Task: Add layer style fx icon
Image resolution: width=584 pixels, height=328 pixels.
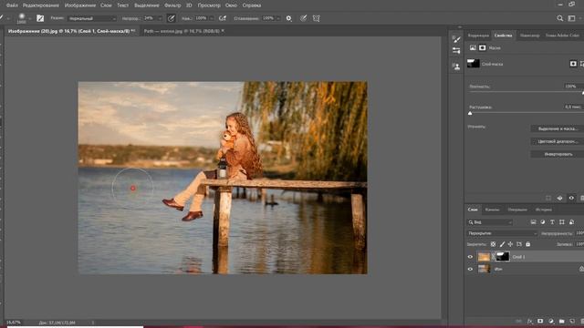Action: (x=529, y=322)
